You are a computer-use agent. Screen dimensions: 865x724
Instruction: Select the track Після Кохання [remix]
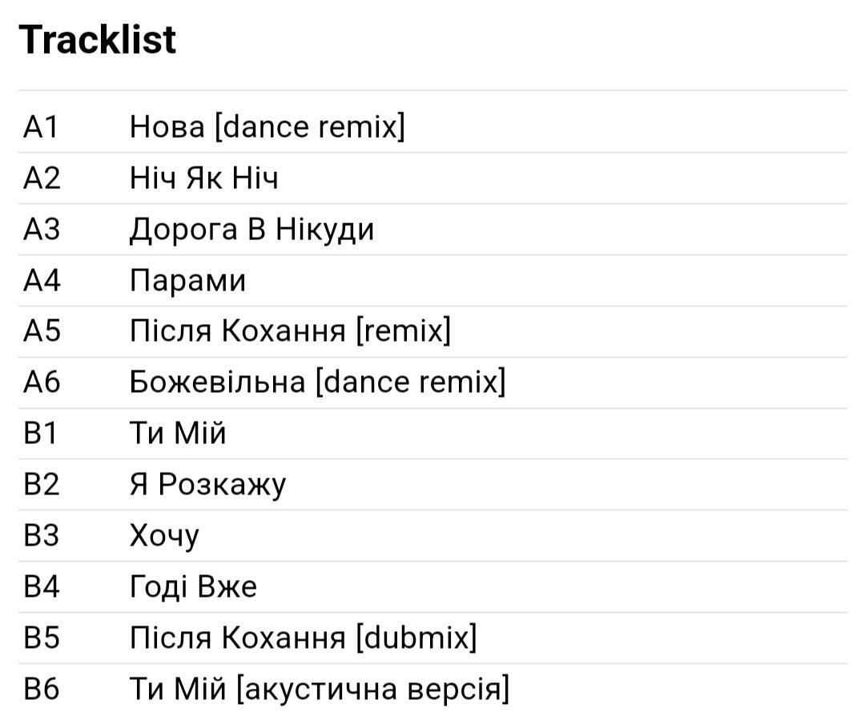[x=290, y=331]
